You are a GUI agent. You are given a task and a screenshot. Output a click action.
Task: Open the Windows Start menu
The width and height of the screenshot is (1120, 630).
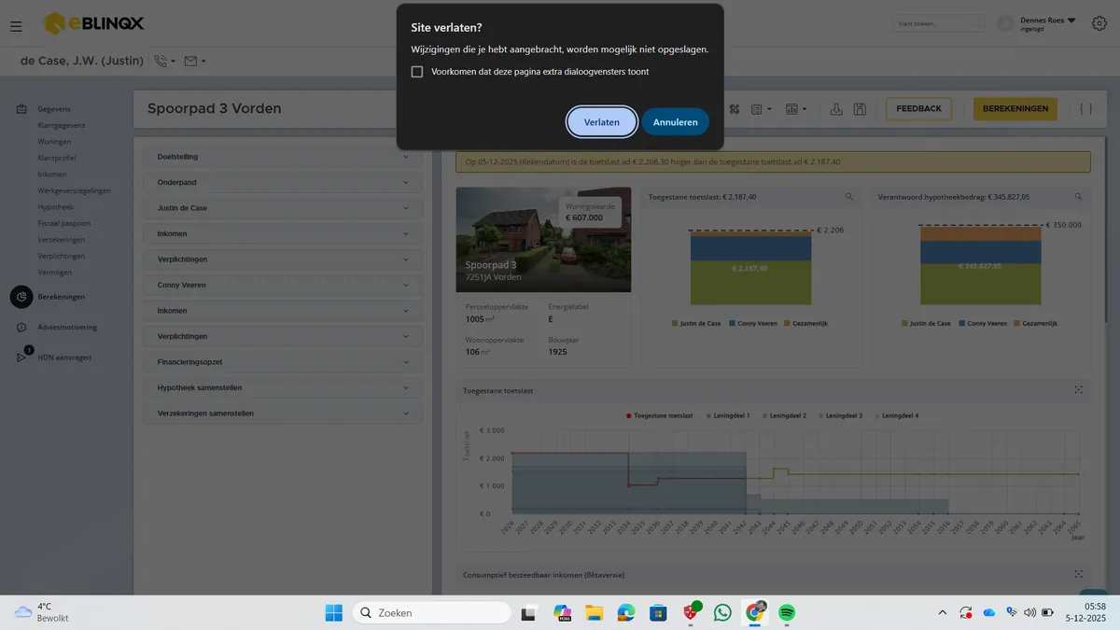click(x=333, y=613)
